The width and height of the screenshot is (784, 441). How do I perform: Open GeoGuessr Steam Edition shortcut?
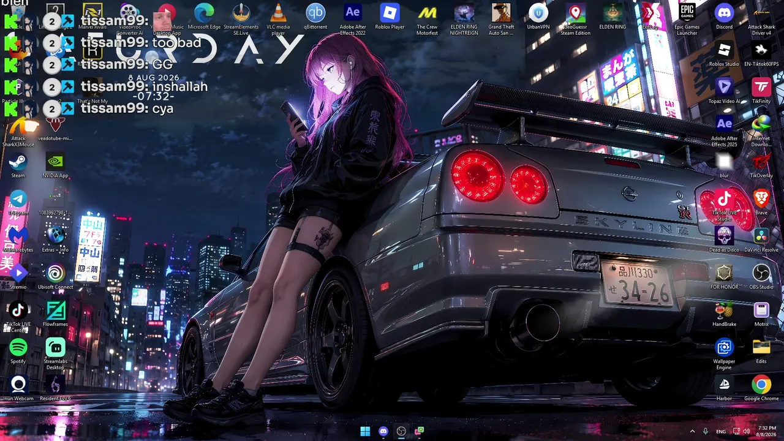(x=575, y=20)
